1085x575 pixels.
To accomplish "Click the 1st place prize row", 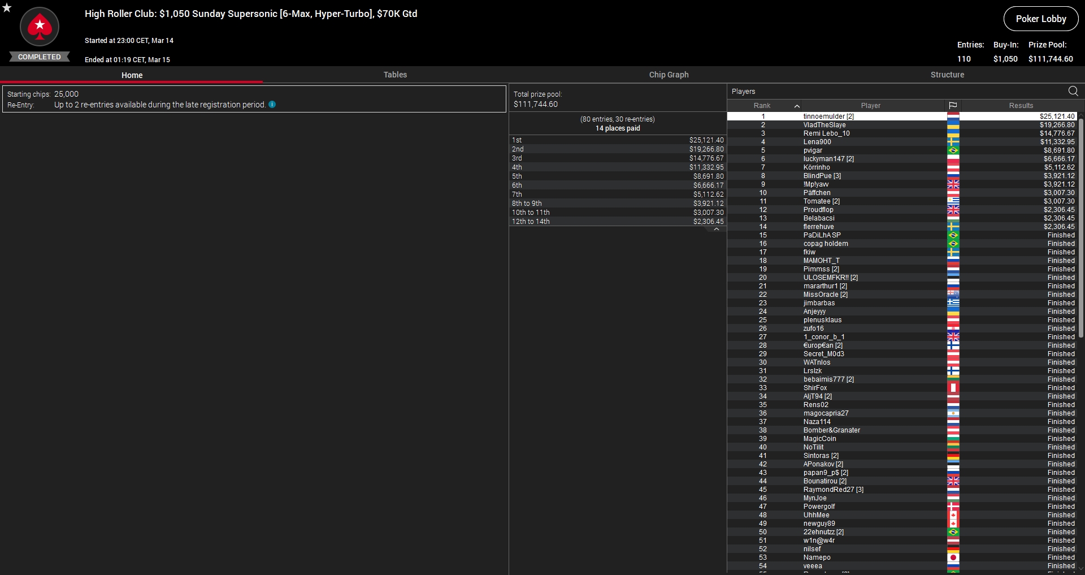I will [618, 140].
